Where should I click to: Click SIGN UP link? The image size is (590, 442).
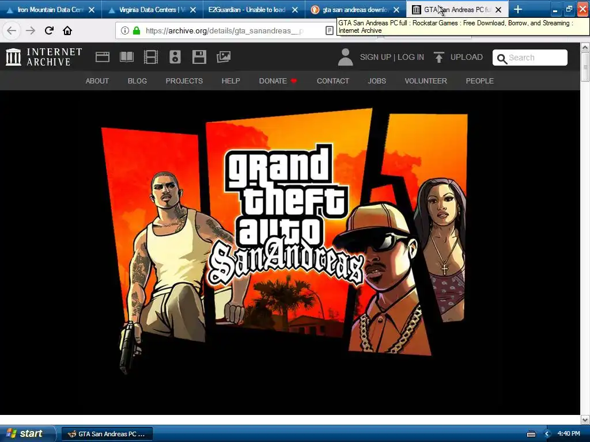pos(375,57)
